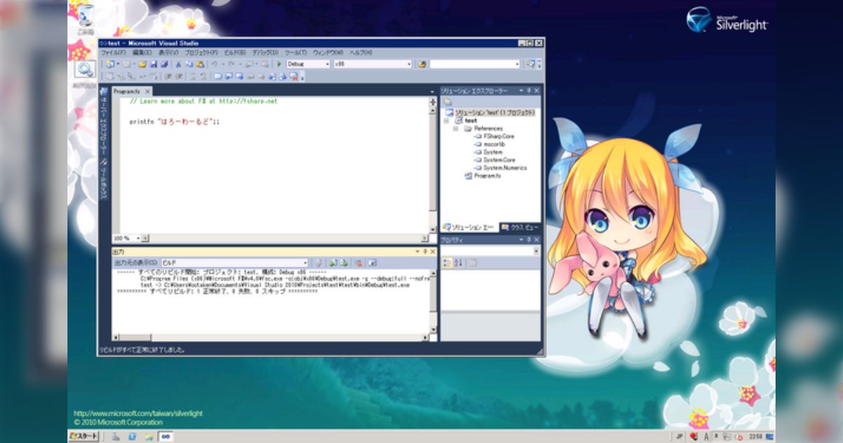
Task: Collapse the References tree node
Action: pos(456,129)
